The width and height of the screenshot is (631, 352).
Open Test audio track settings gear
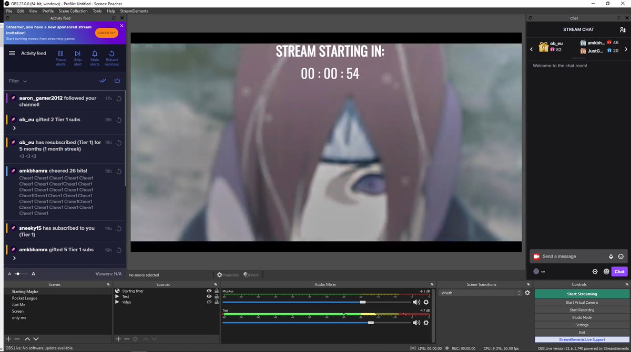coord(426,323)
